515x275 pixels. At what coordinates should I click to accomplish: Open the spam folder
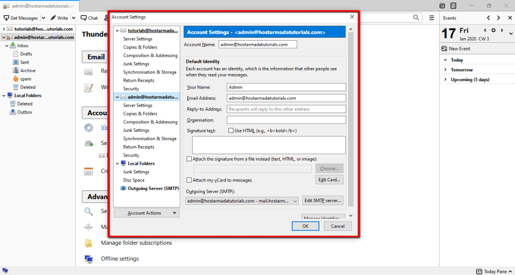(26, 79)
